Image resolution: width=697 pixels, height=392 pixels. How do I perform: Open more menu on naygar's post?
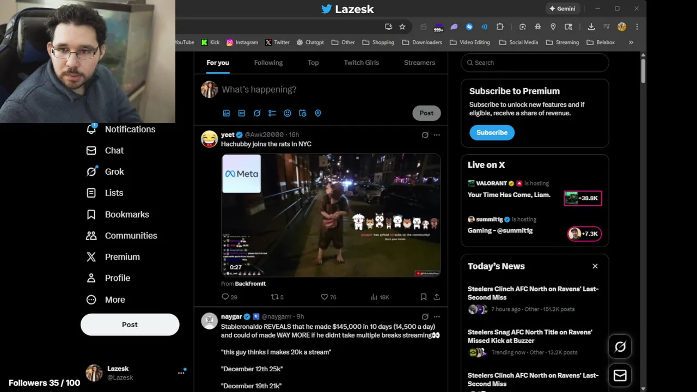pos(437,316)
